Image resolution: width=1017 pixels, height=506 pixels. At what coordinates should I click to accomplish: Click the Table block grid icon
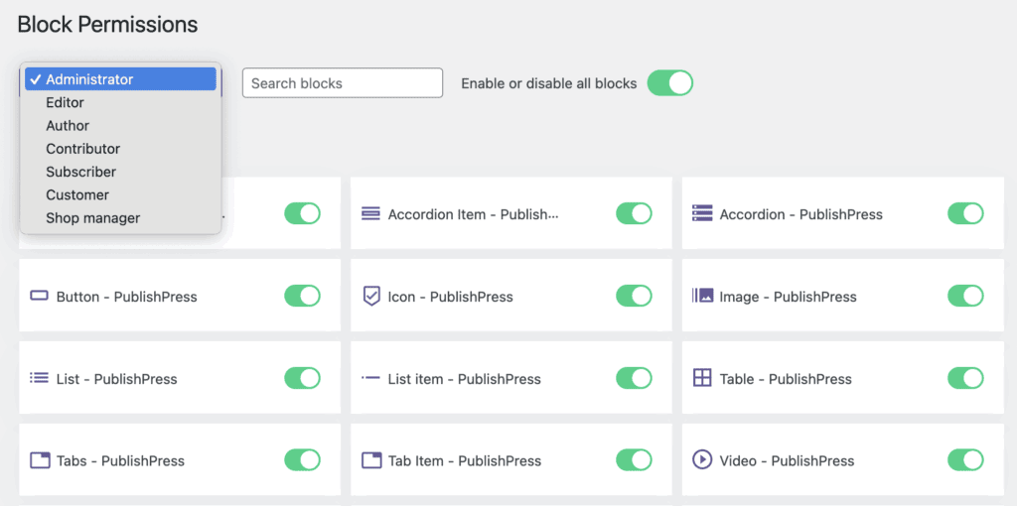(x=702, y=378)
